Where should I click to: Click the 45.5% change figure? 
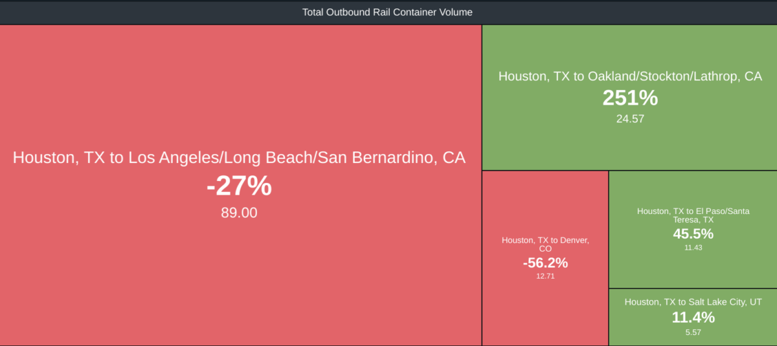[x=693, y=234]
